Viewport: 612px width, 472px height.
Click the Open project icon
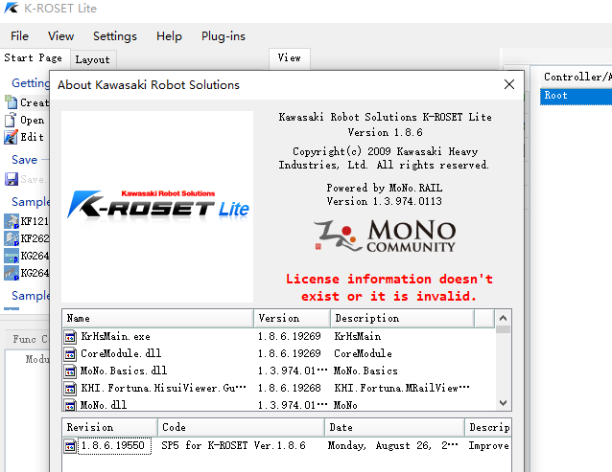click(x=11, y=120)
